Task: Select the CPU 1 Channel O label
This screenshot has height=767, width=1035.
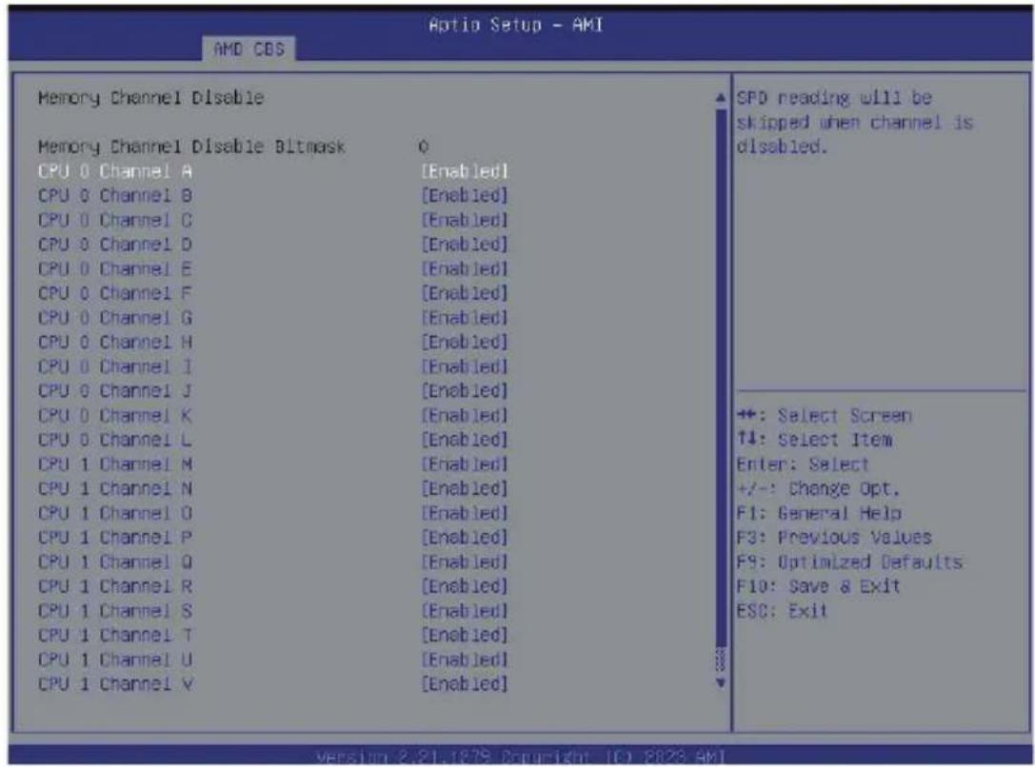Action: point(115,513)
